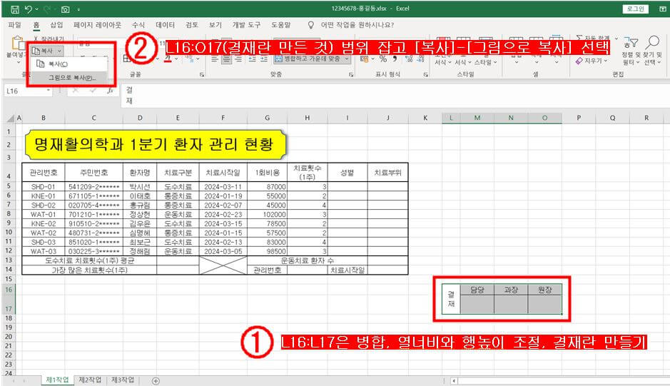This screenshot has height=386, width=670.
Task: Click Cut (잘라내기) in the clipboard group
Action: 49,39
